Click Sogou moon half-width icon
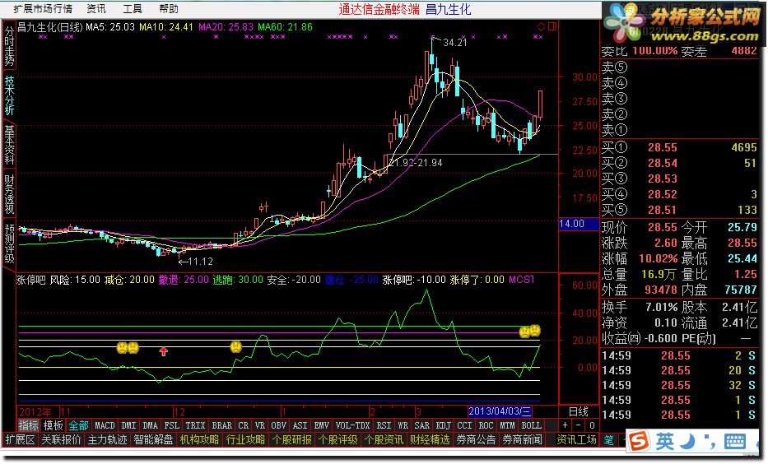 point(689,441)
